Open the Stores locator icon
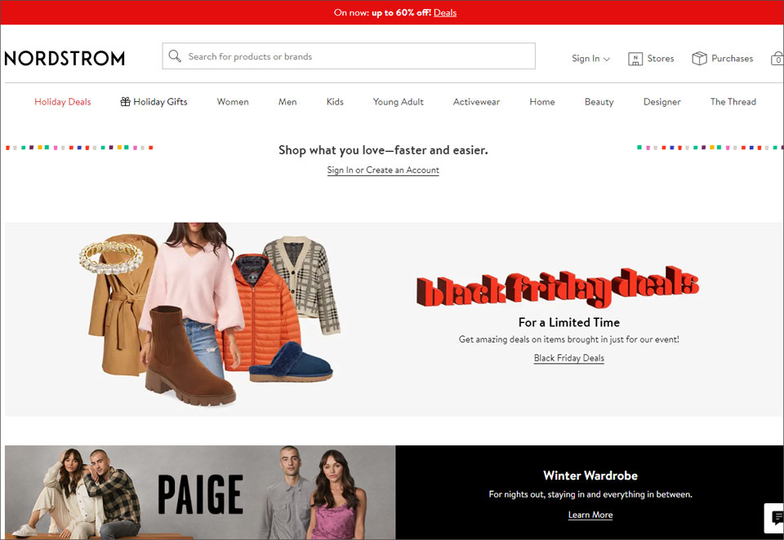The image size is (784, 540). pos(635,59)
